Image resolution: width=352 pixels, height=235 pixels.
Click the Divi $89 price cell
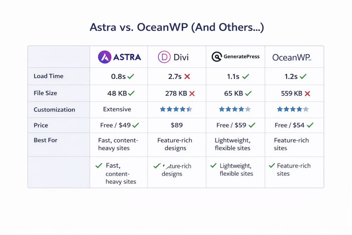click(x=177, y=125)
